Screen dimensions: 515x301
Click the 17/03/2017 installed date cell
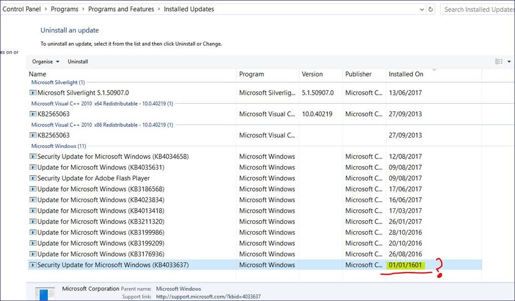click(405, 211)
